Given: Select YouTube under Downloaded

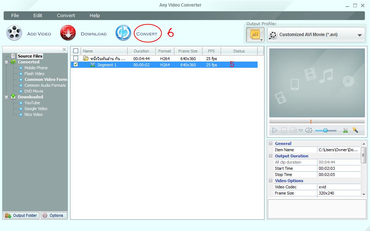Looking at the screenshot, I should tap(32, 103).
